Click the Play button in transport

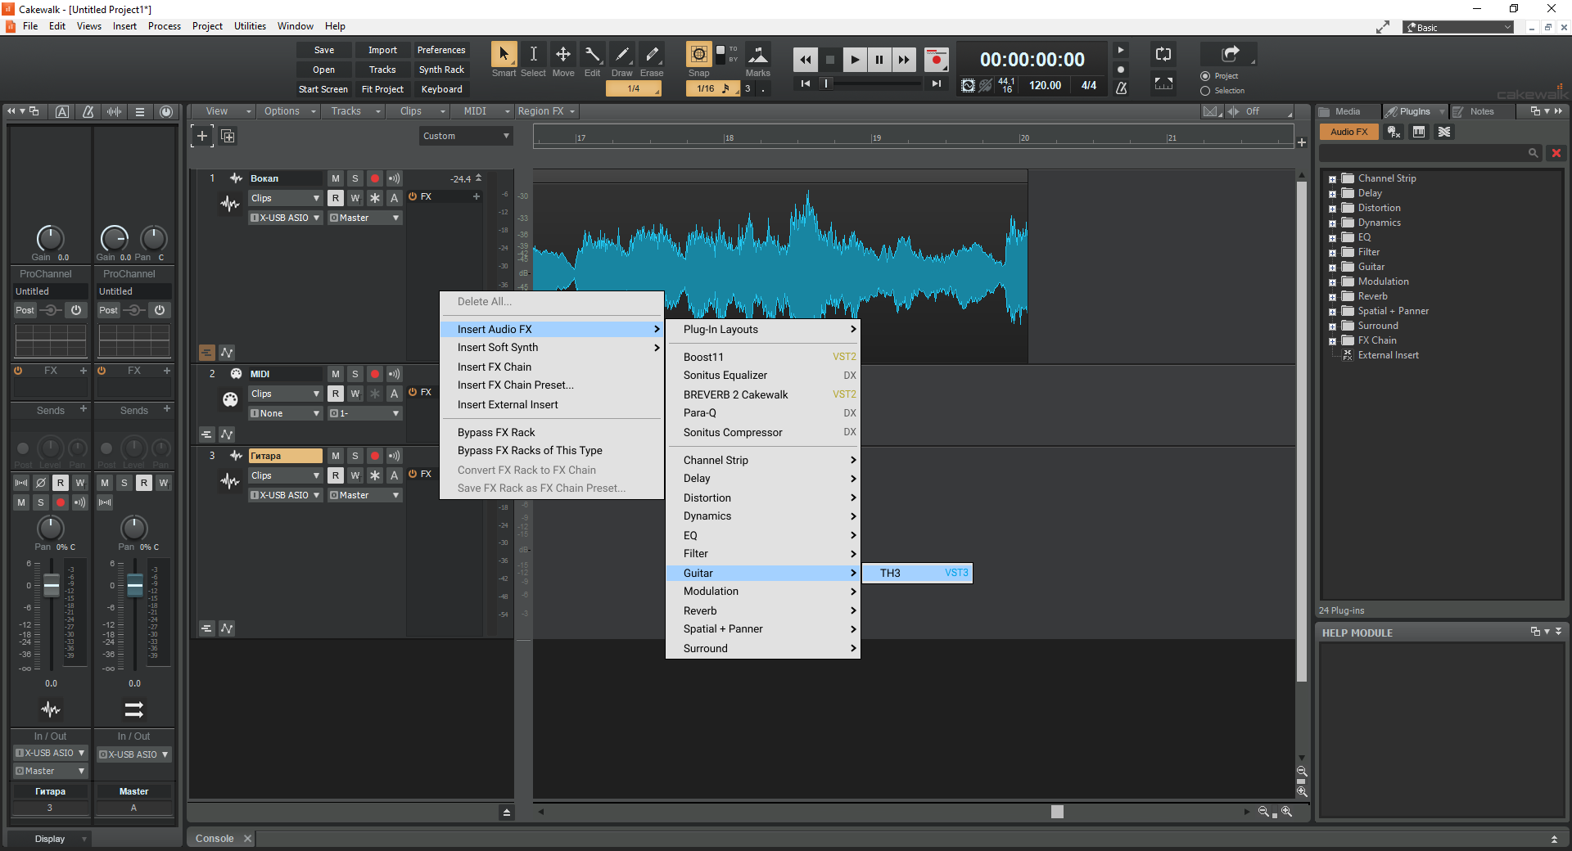[x=855, y=60]
